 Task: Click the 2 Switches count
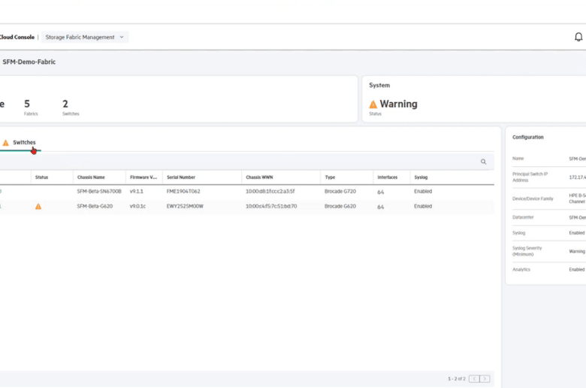(x=71, y=107)
